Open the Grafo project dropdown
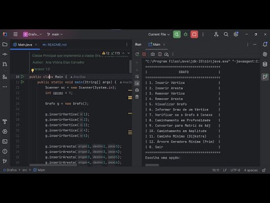 coord(33,34)
